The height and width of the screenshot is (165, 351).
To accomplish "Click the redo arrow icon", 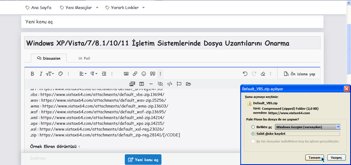I will (254, 74).
